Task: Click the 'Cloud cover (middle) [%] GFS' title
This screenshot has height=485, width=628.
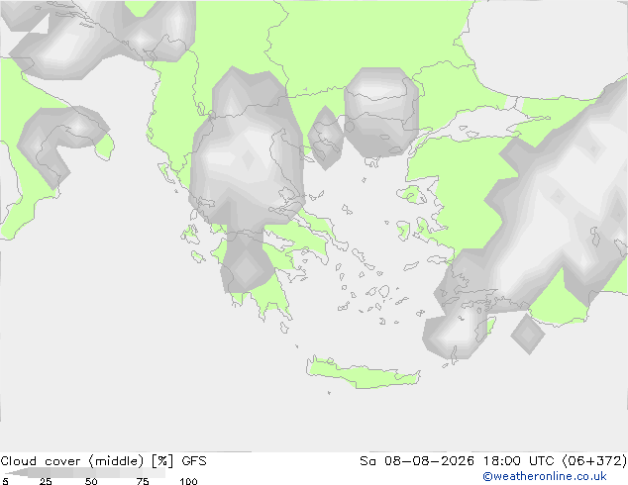Action: click(x=103, y=461)
